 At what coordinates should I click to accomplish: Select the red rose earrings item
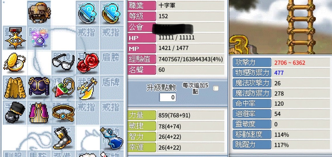click(88, 63)
